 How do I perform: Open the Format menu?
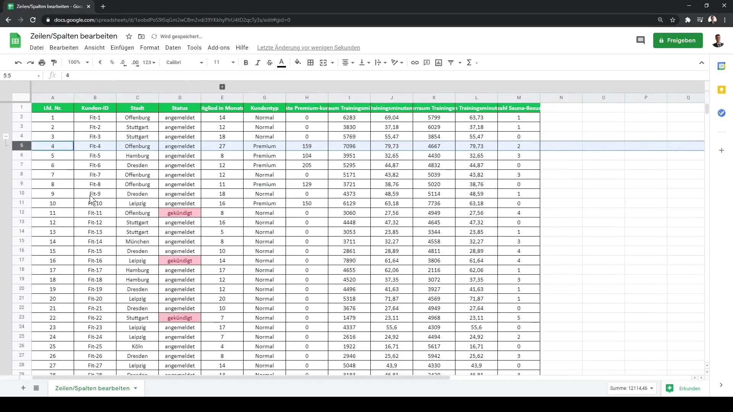[x=150, y=48]
